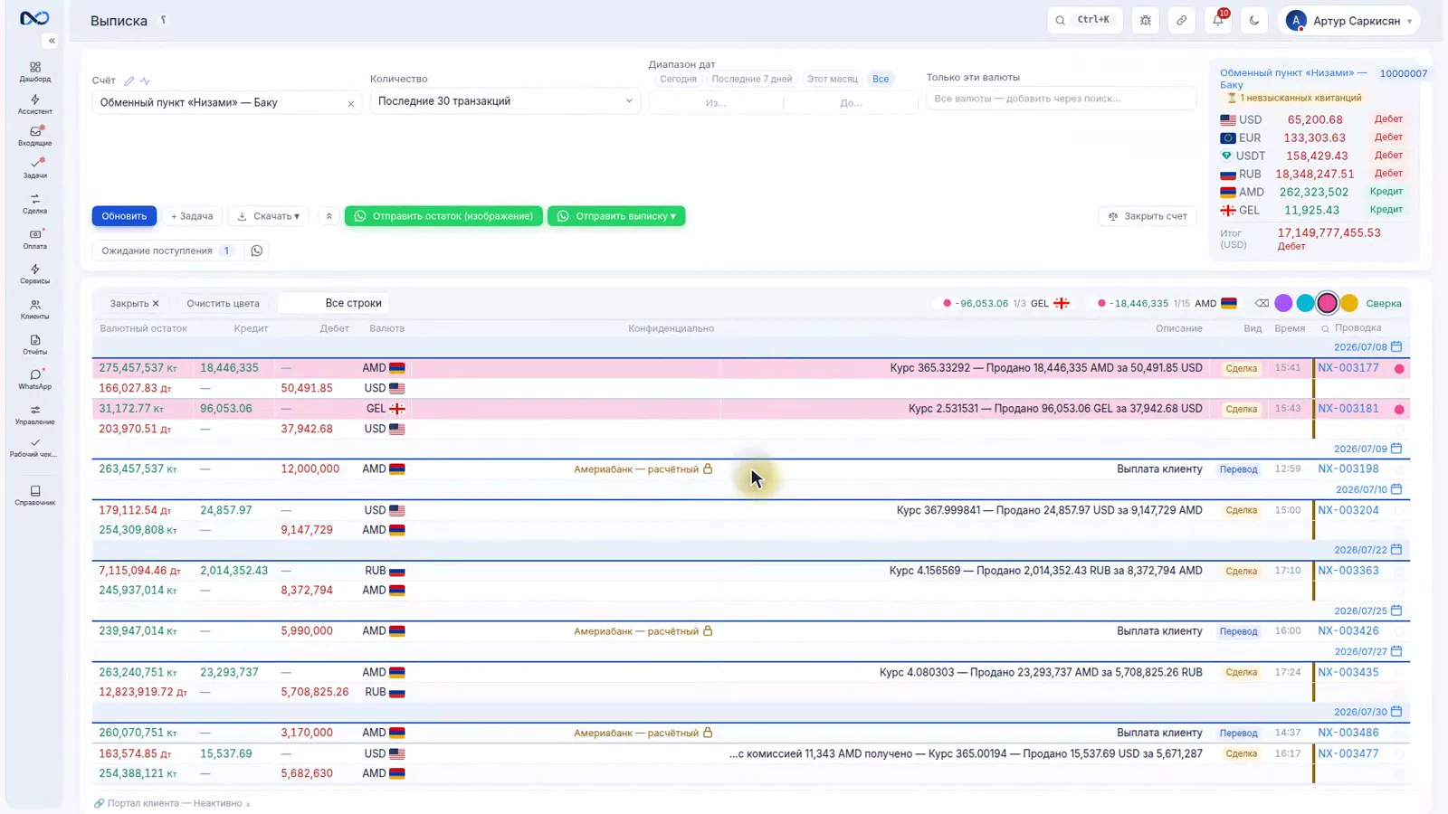
Task: Click the Закрыть счет button
Action: pyautogui.click(x=1148, y=216)
